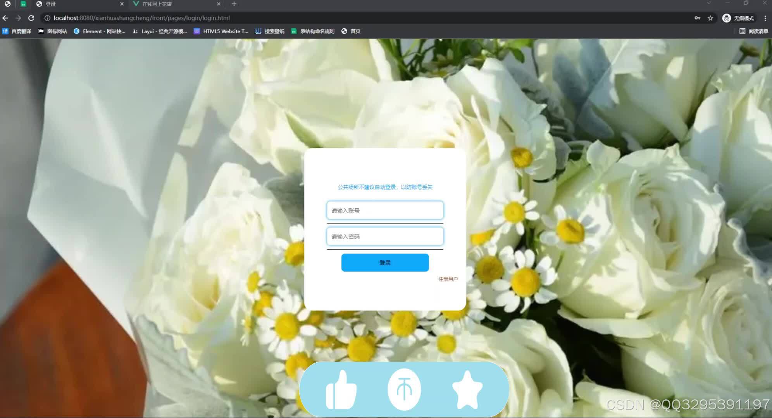Open the Element bookmark
The width and height of the screenshot is (772, 418).
click(100, 31)
